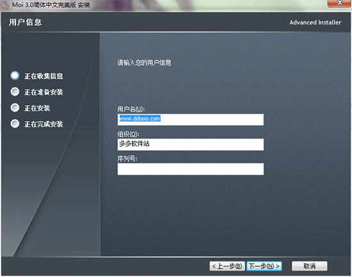
Task: Click the 正在完成安装 step indicator bullet
Action: tap(15, 124)
